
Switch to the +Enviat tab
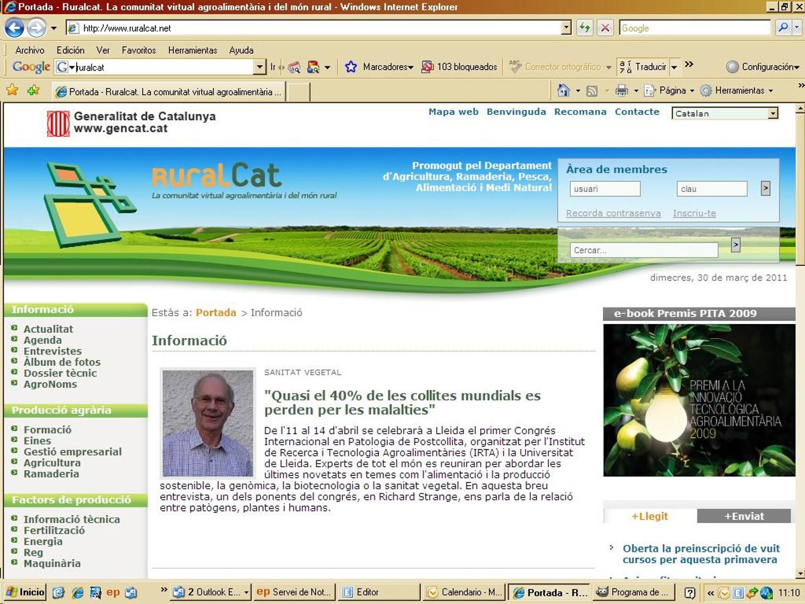coord(743,516)
